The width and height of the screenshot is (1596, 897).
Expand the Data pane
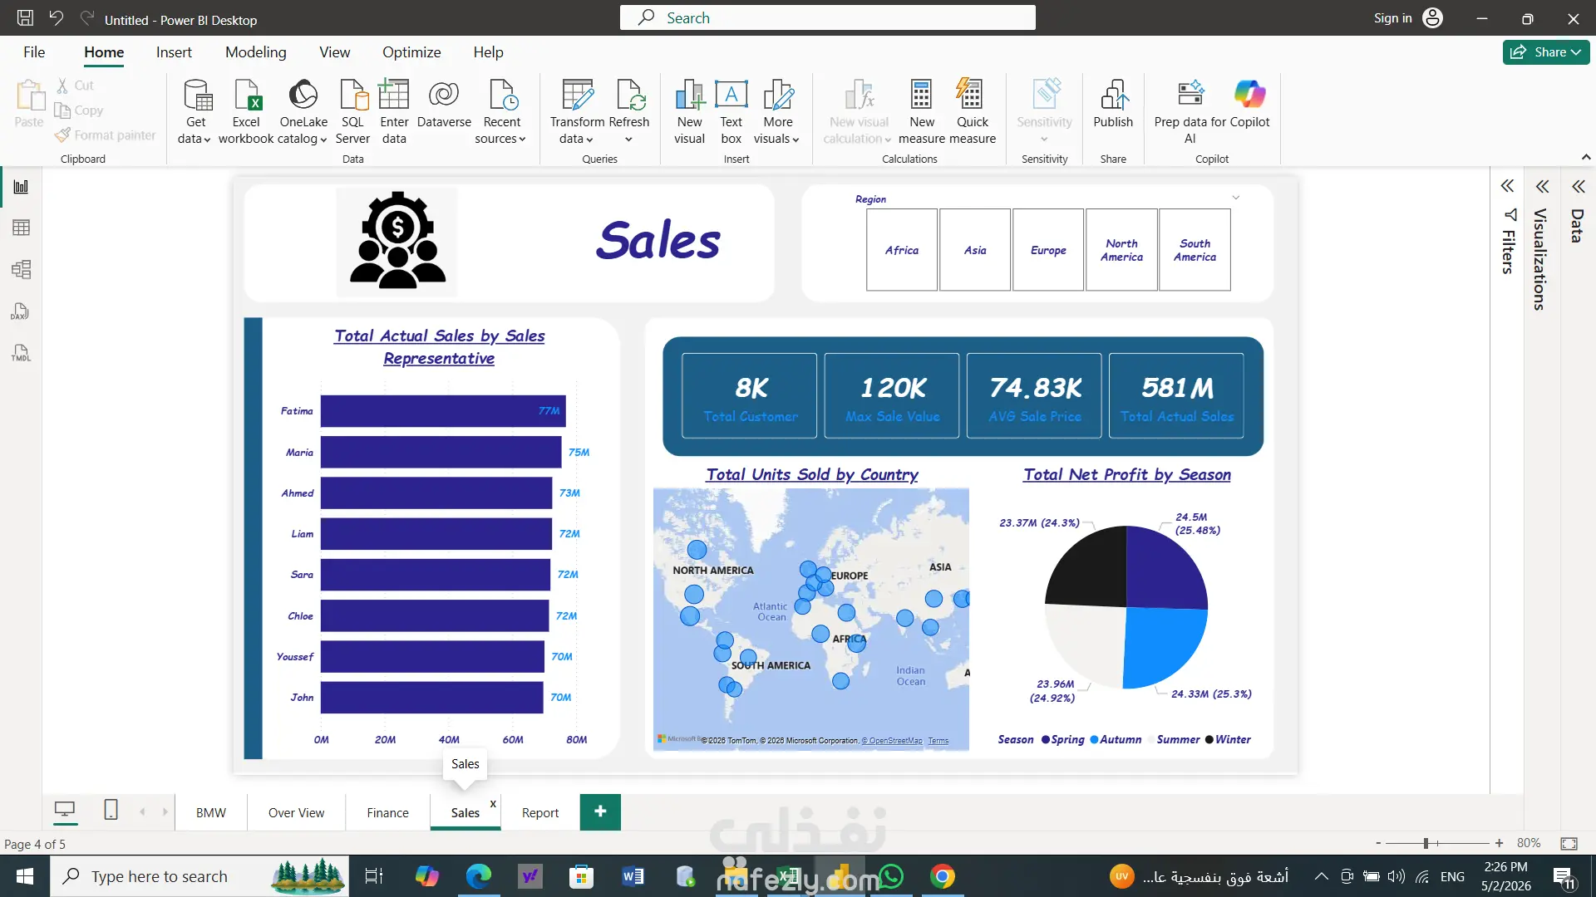pyautogui.click(x=1578, y=186)
